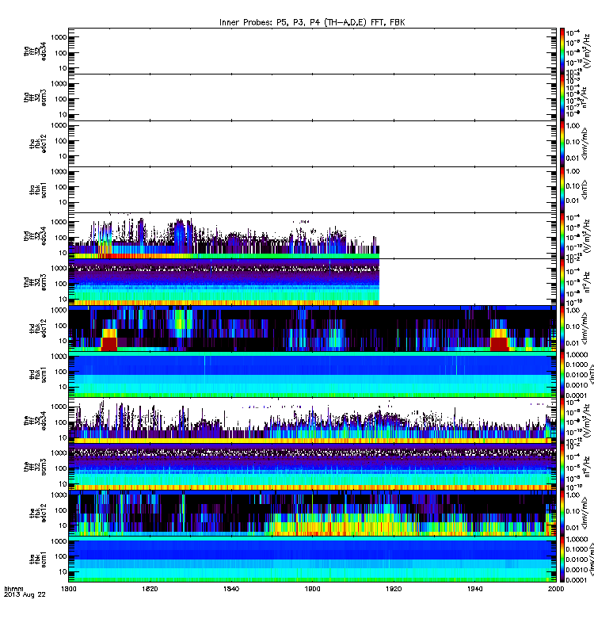This screenshot has width=594, height=634.
Task: Click the 'the fbk scm1' label of the last panel
Action: [x=38, y=560]
